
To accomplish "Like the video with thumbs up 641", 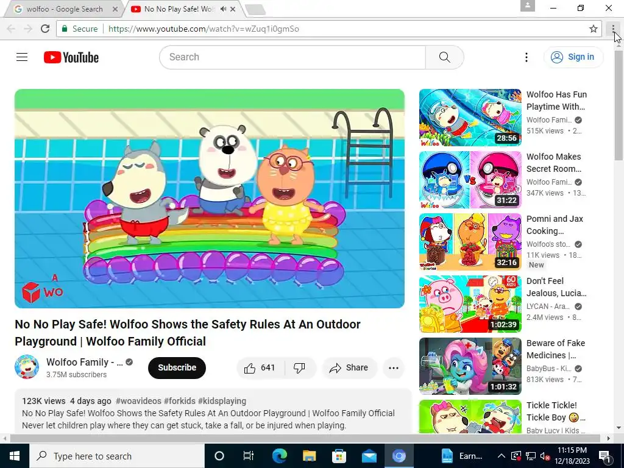I will [260, 367].
